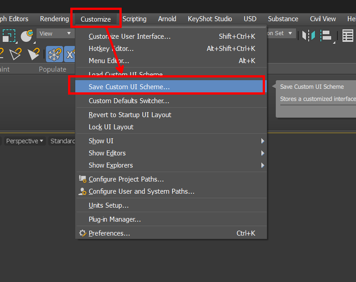This screenshot has width=356, height=282.
Task: Click the Standard viewport shading label
Action: tap(62, 141)
